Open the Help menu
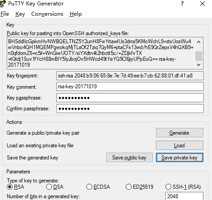This screenshot has width=212, height=200. 75,14
